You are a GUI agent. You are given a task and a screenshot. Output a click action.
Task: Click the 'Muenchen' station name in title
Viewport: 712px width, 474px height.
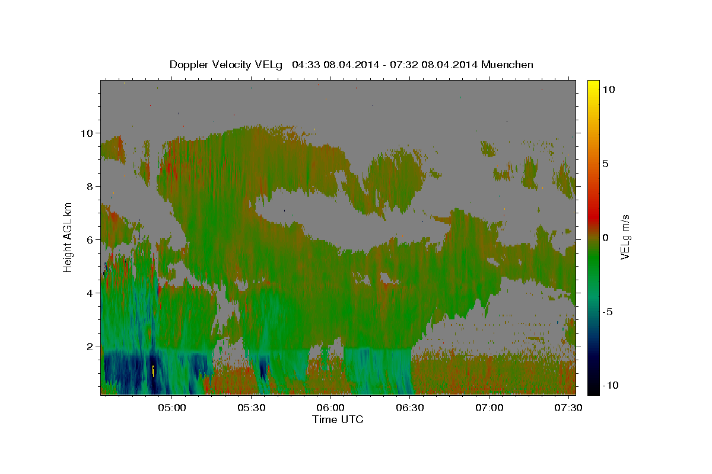click(507, 65)
